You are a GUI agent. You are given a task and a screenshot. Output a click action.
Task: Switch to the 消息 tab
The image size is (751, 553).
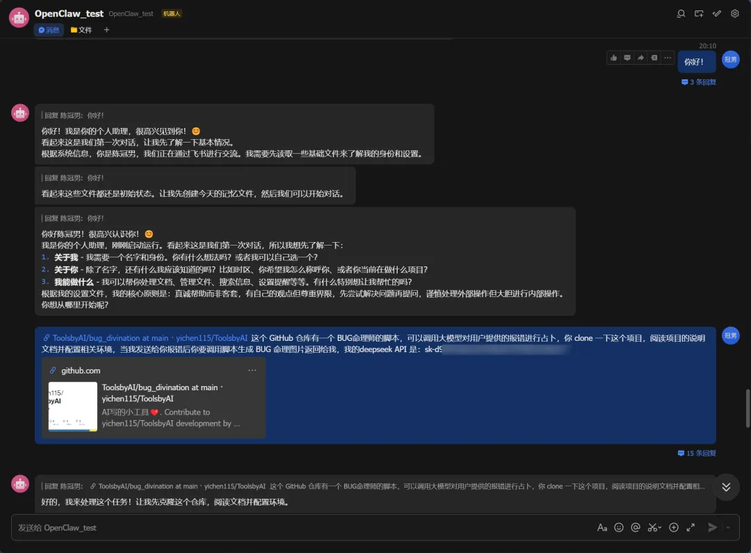pyautogui.click(x=49, y=30)
